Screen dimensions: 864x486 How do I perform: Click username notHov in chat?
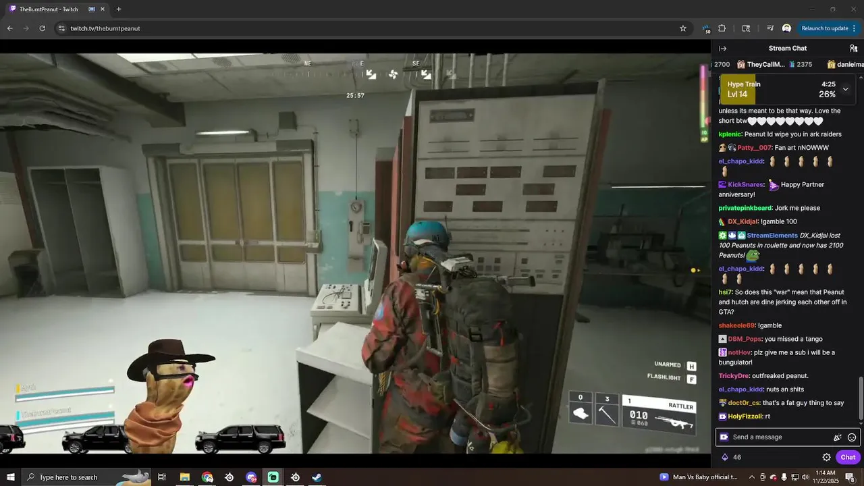pyautogui.click(x=739, y=352)
